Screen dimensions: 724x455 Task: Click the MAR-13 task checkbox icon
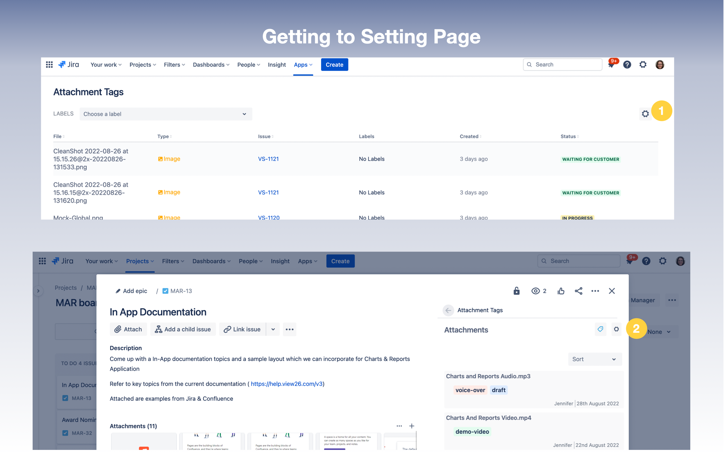coord(165,291)
